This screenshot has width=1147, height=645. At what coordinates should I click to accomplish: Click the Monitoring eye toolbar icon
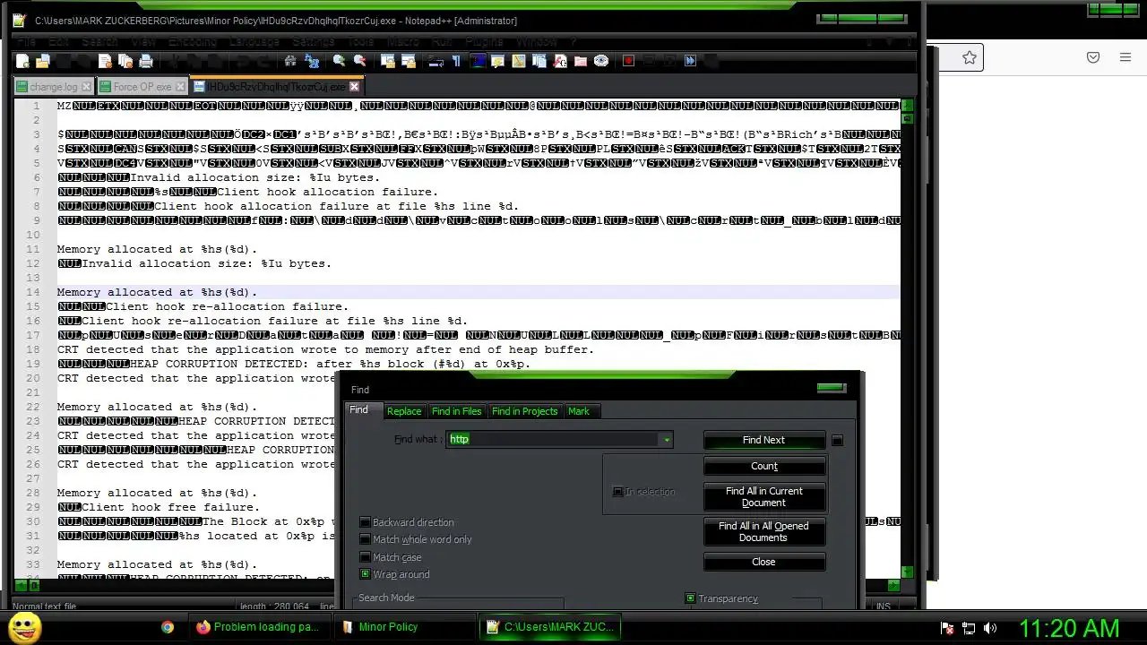point(601,61)
